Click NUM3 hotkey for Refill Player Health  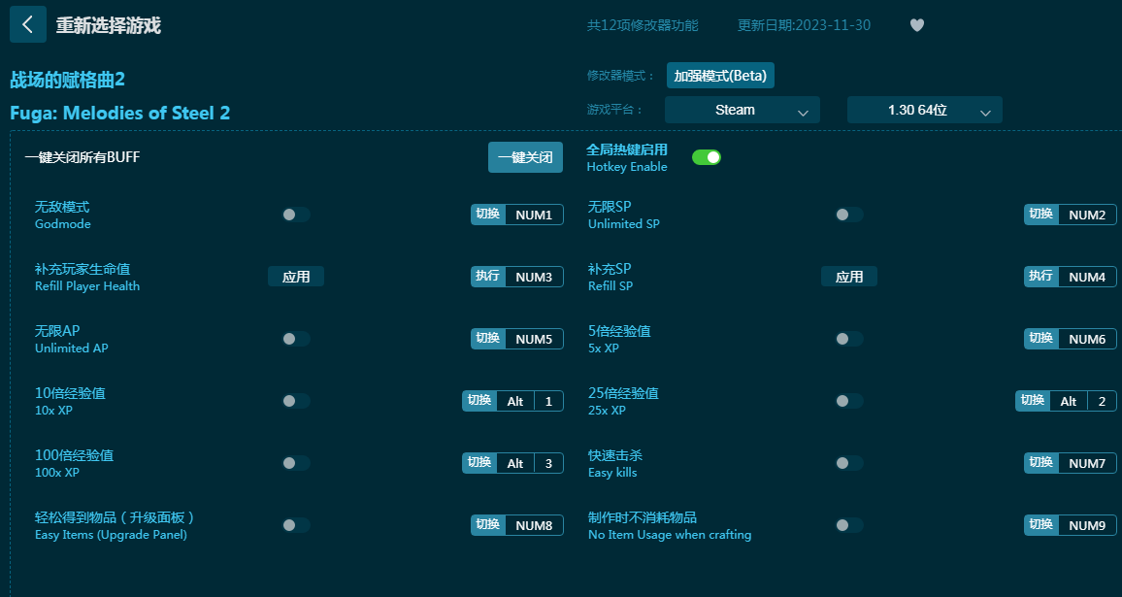tap(534, 277)
